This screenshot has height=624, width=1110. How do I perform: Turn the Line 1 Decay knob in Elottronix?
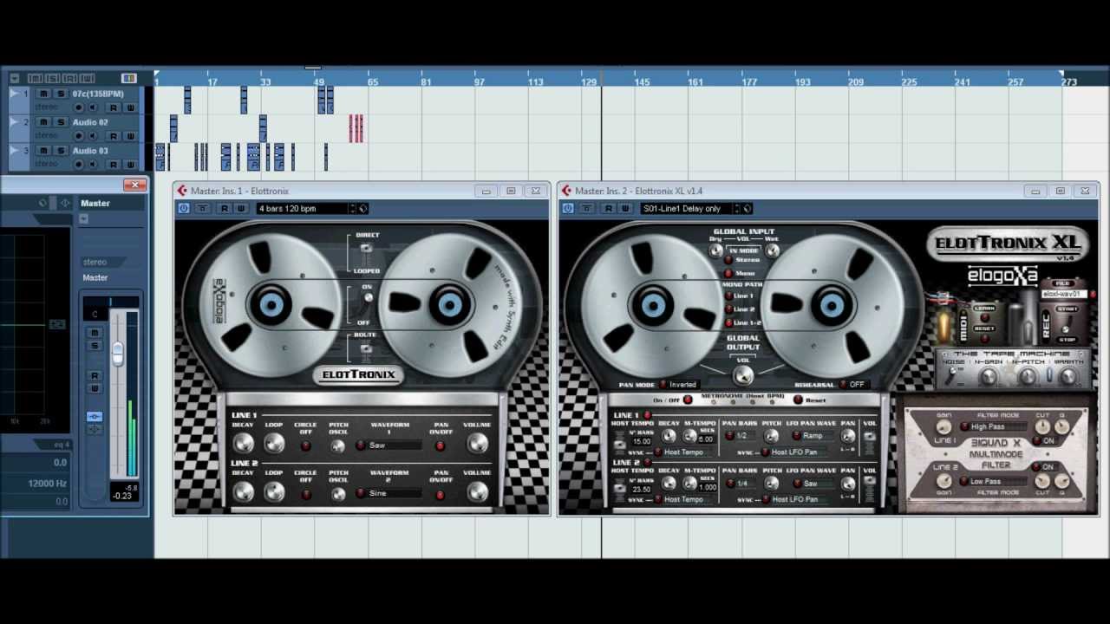pos(244,444)
